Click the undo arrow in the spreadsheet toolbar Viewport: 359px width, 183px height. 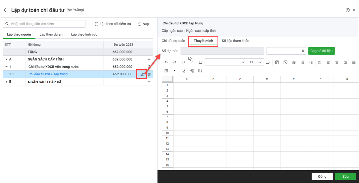(166, 62)
